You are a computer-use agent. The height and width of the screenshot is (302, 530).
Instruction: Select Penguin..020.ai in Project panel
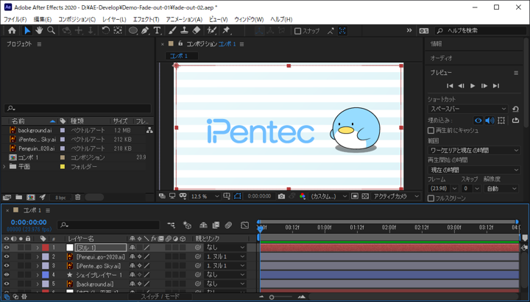pyautogui.click(x=37, y=148)
